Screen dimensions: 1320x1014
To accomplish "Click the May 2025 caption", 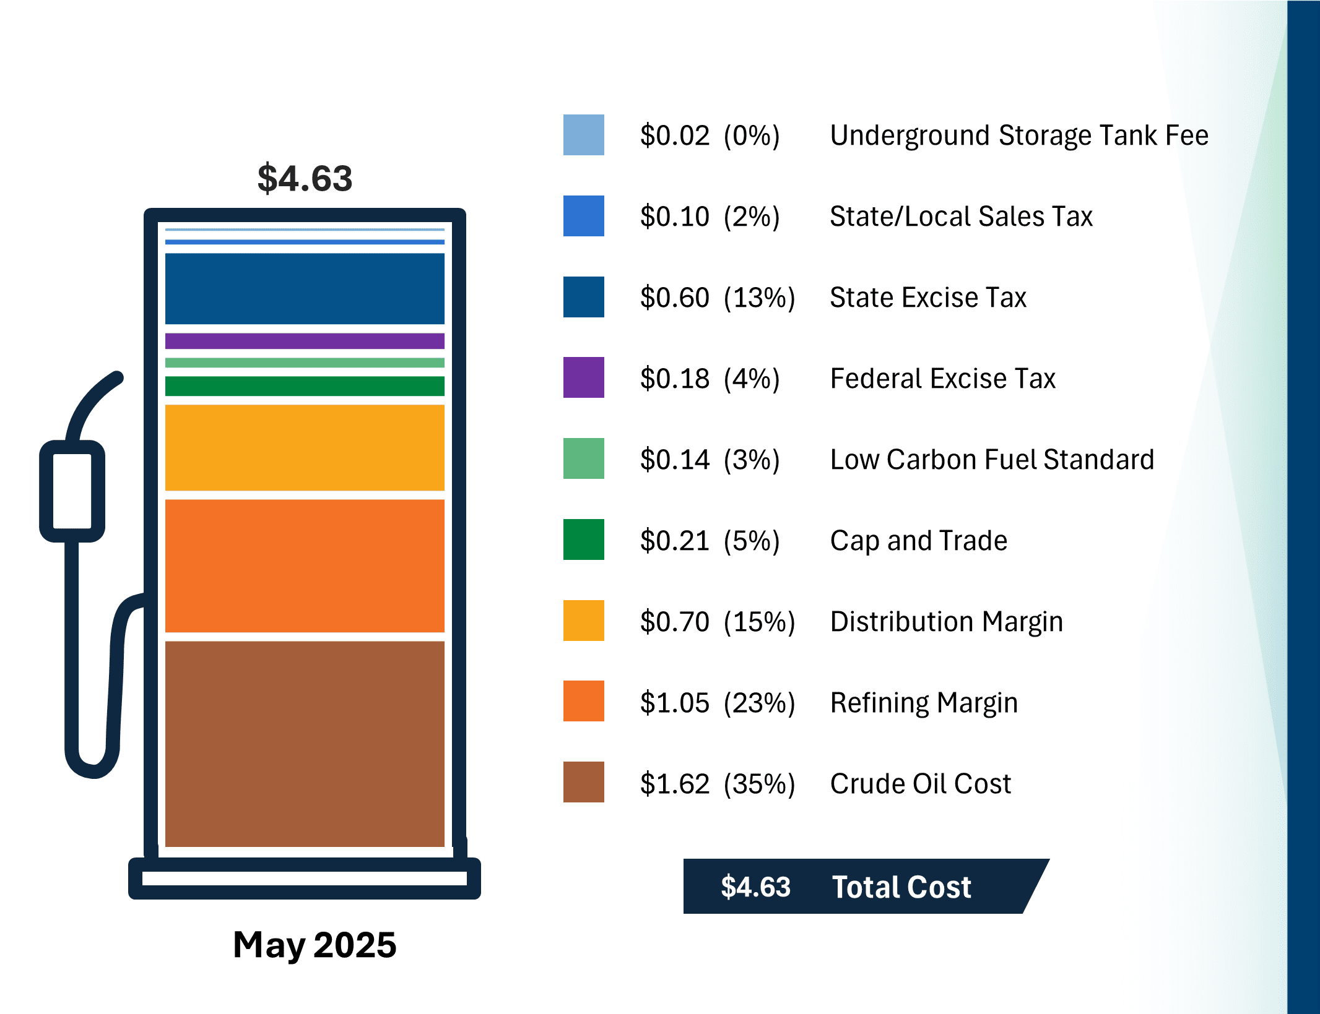I will (315, 945).
